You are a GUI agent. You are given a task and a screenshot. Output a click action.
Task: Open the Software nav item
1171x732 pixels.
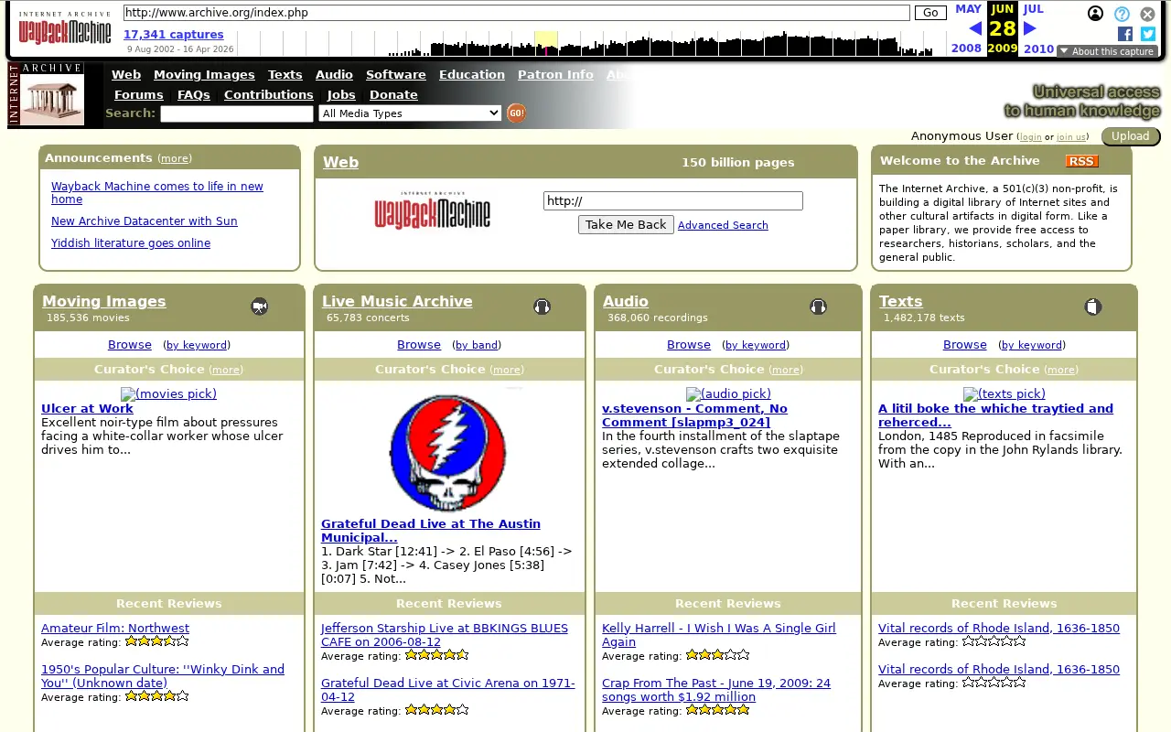(395, 75)
